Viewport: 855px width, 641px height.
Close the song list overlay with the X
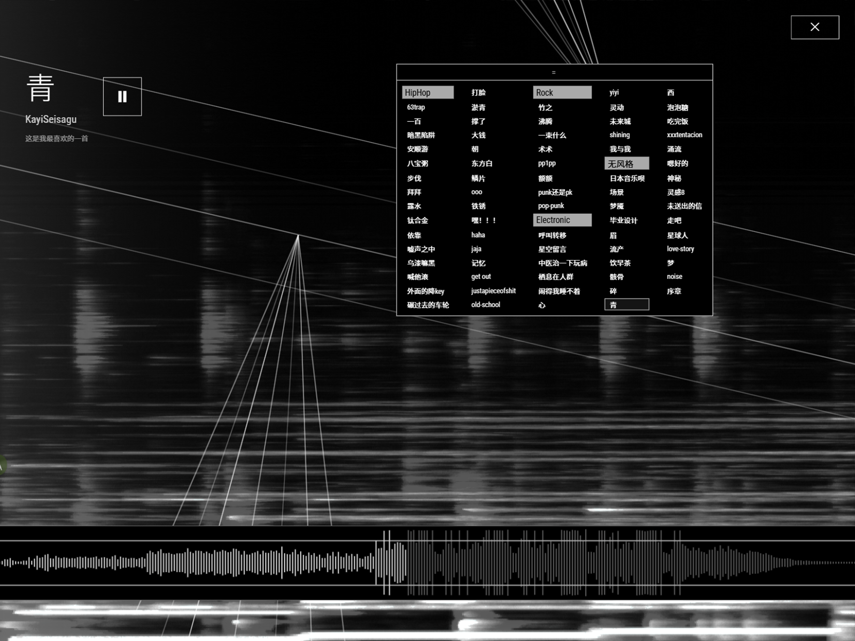tap(814, 27)
